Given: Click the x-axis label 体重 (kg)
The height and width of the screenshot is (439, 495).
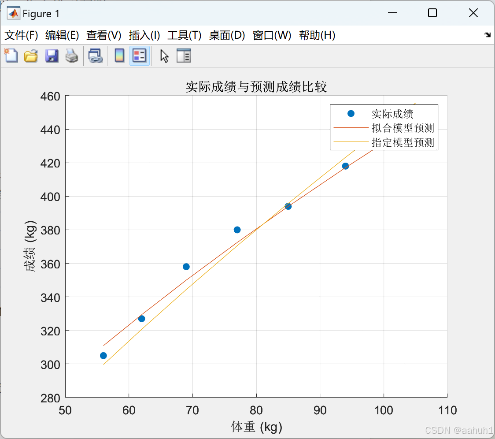Looking at the screenshot, I should pyautogui.click(x=256, y=427).
